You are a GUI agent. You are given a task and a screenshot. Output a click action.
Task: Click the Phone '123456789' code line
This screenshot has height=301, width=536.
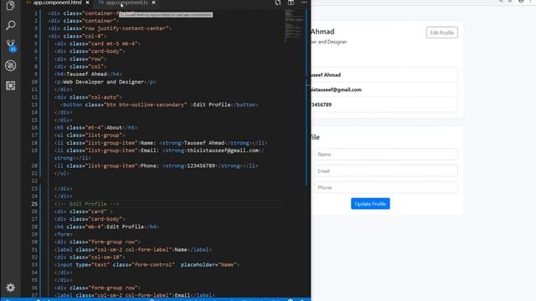157,166
